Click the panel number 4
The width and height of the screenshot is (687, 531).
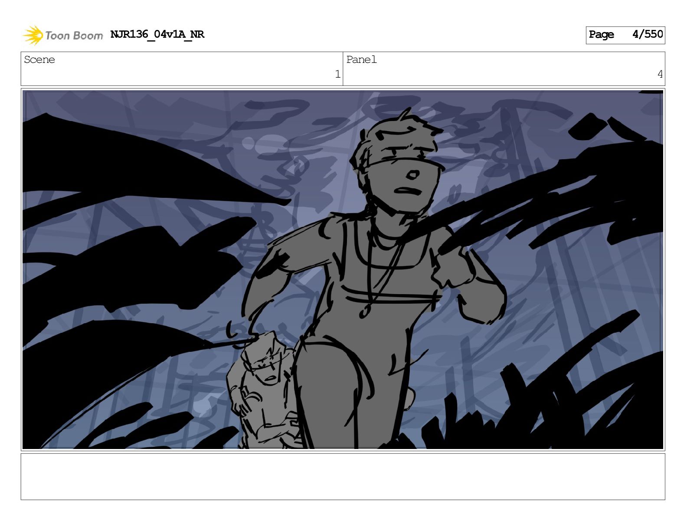coord(660,74)
